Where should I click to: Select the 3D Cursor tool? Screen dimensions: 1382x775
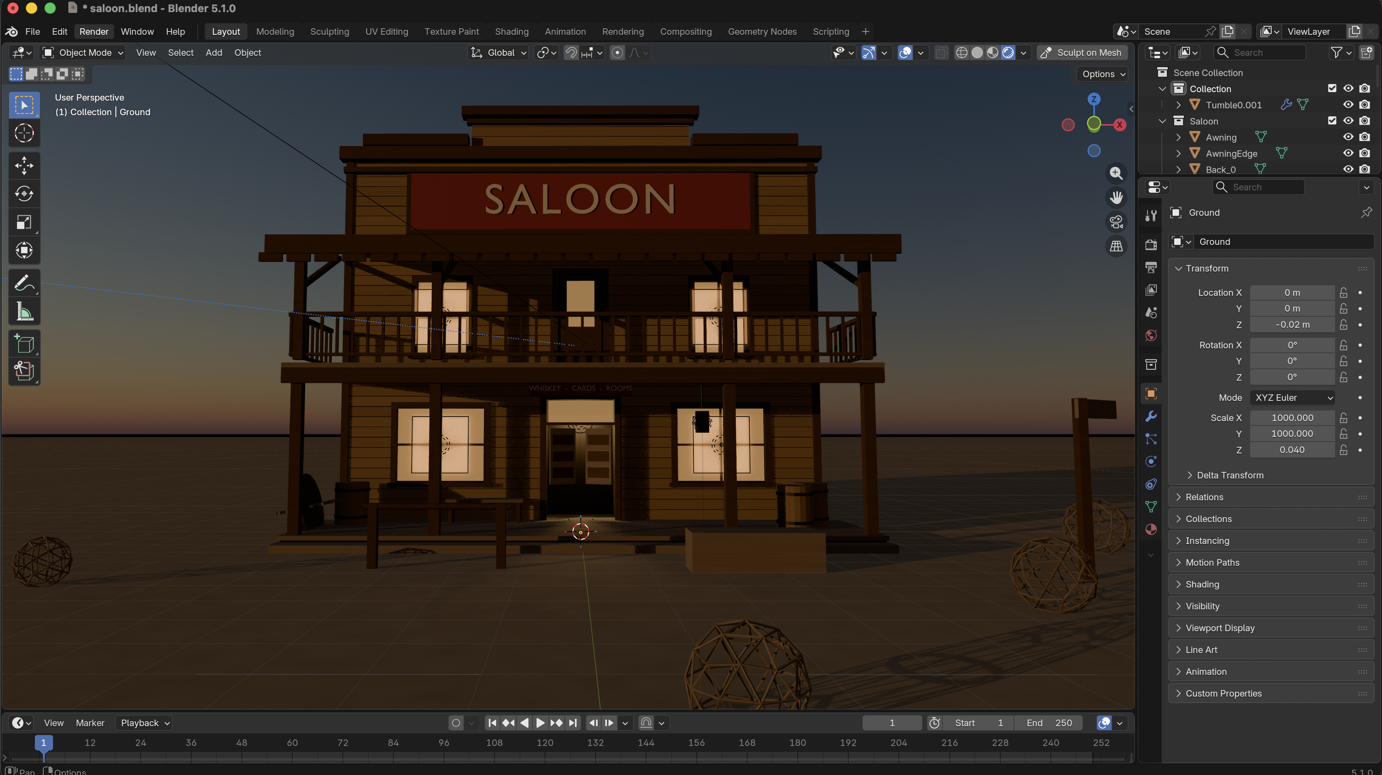click(23, 133)
